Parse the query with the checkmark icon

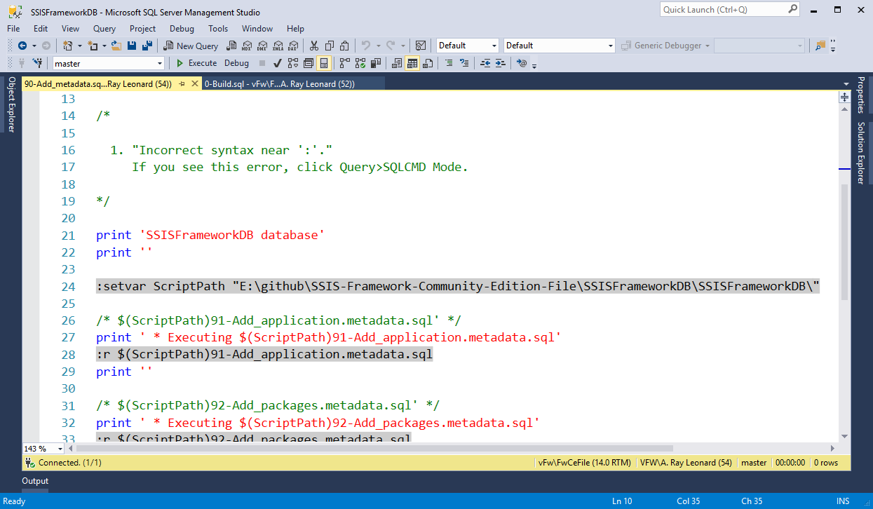coord(277,63)
